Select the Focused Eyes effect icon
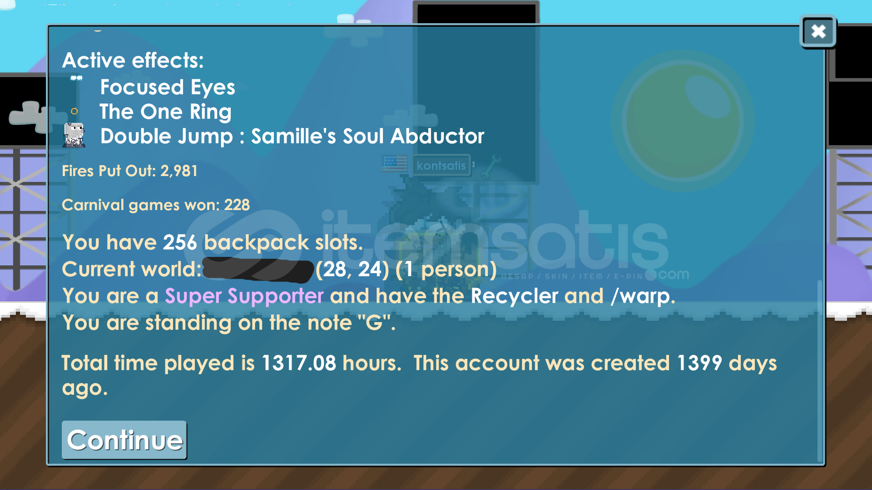 click(76, 78)
